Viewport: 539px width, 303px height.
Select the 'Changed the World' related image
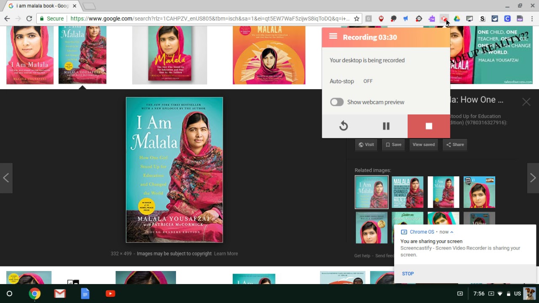coord(408,192)
